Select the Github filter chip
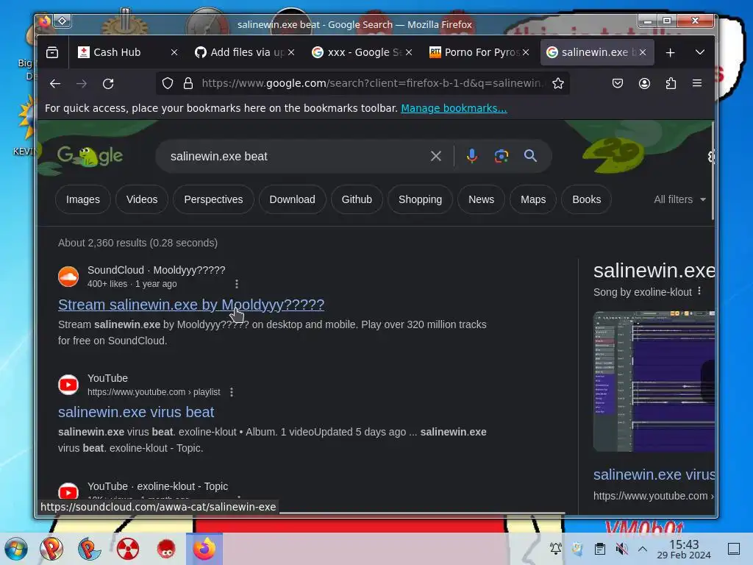 click(357, 199)
